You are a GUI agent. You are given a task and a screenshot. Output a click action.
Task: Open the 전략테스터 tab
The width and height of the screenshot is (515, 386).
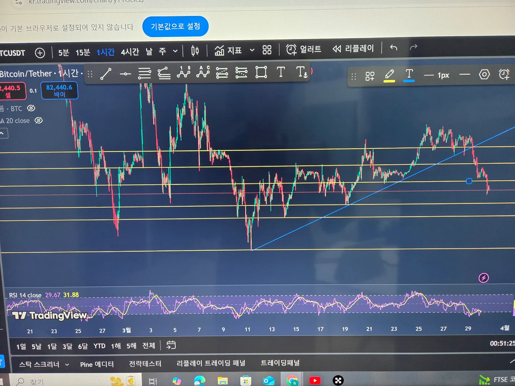click(x=145, y=364)
